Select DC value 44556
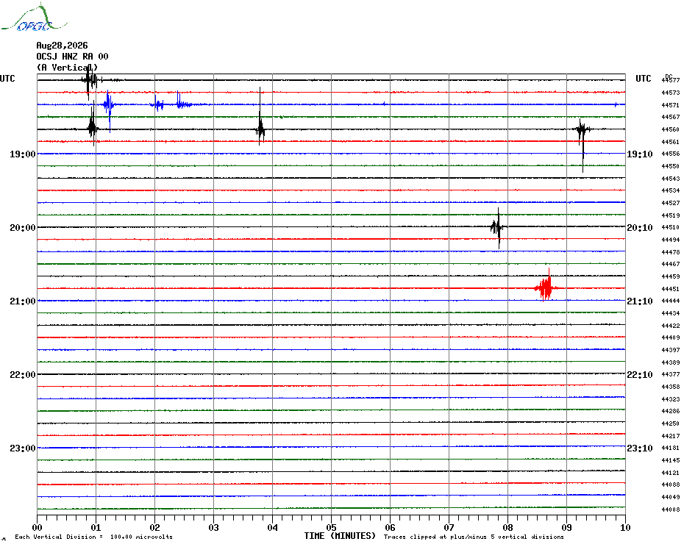This screenshot has height=547, width=684. click(x=671, y=154)
